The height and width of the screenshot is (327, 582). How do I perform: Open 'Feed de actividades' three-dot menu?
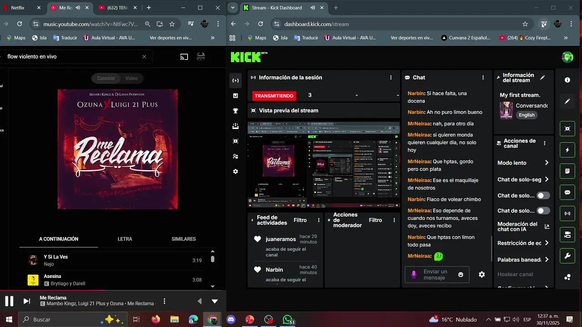click(318, 220)
